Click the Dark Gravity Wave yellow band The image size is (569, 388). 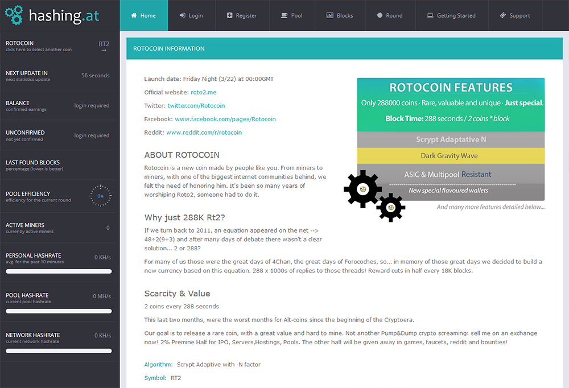tap(451, 156)
